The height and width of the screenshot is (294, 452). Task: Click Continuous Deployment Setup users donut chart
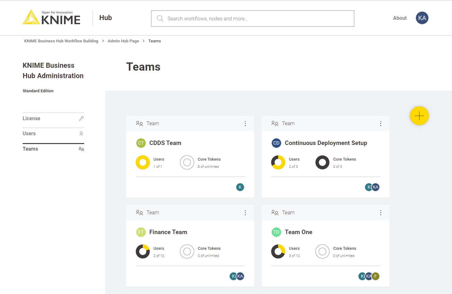[x=278, y=163]
